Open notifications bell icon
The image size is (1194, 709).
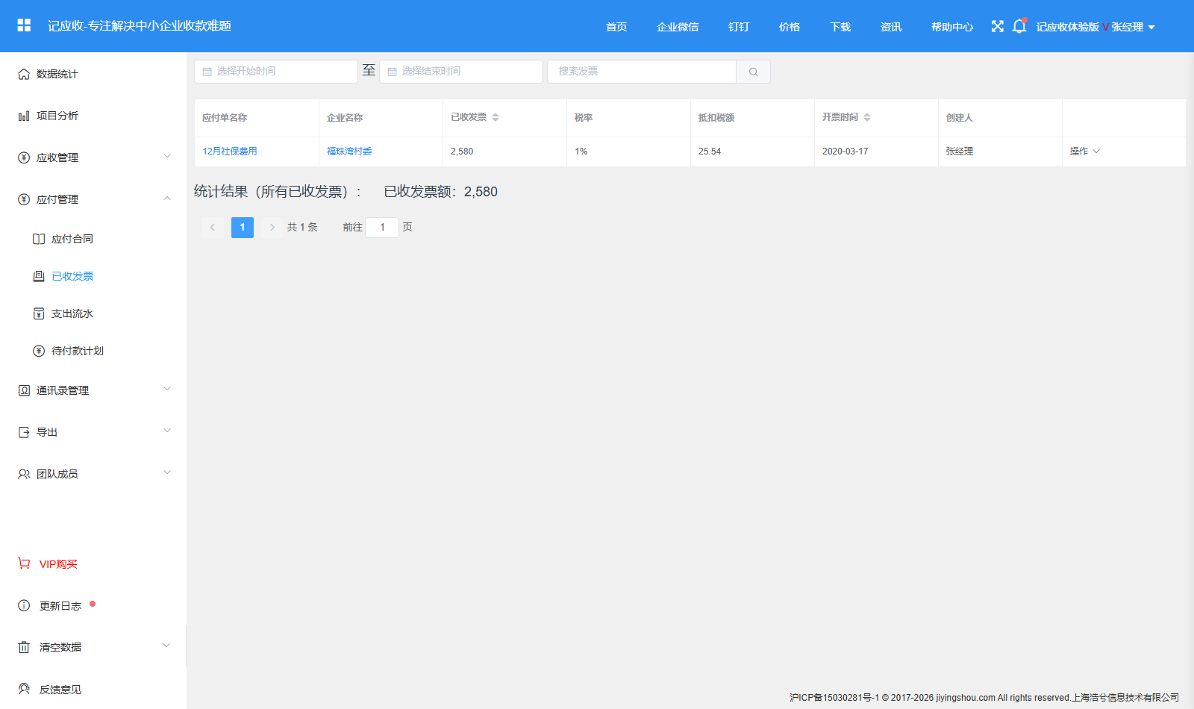point(1019,26)
